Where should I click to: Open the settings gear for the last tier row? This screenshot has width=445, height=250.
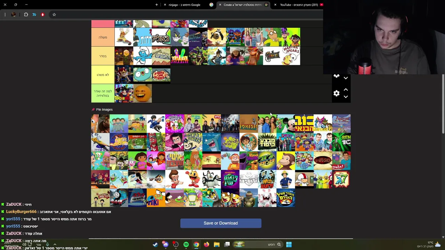pyautogui.click(x=337, y=93)
